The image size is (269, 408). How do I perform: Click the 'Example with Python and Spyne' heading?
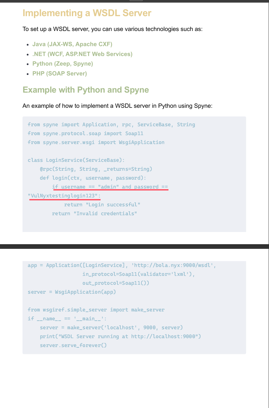86,90
